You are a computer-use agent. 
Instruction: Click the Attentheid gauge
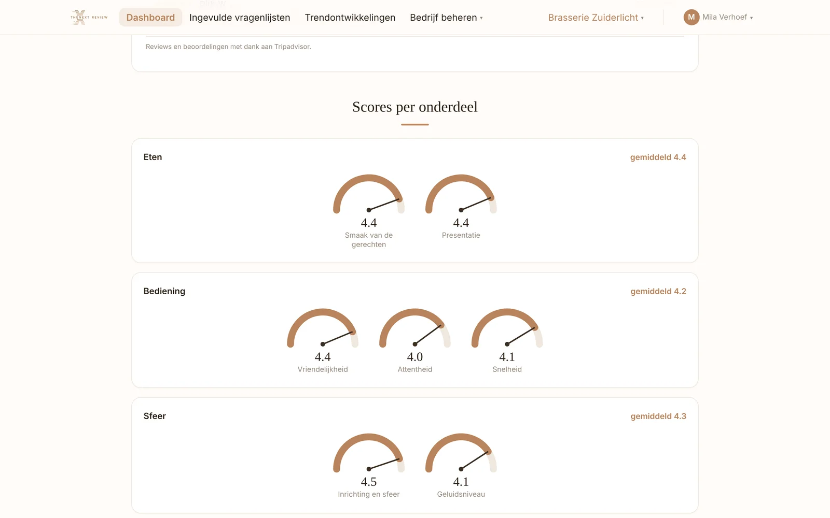[415, 328]
